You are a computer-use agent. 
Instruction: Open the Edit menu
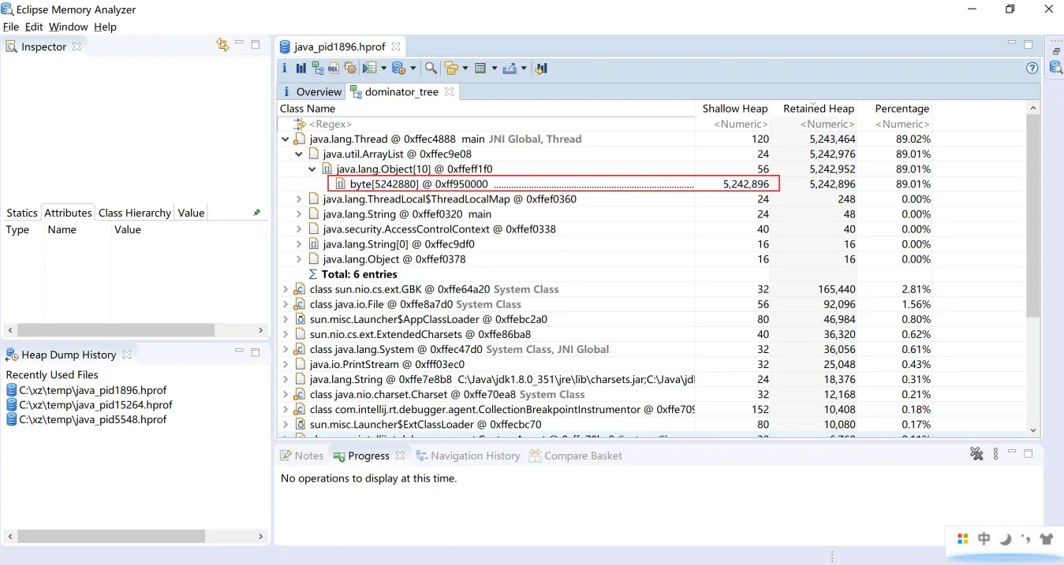(x=34, y=27)
